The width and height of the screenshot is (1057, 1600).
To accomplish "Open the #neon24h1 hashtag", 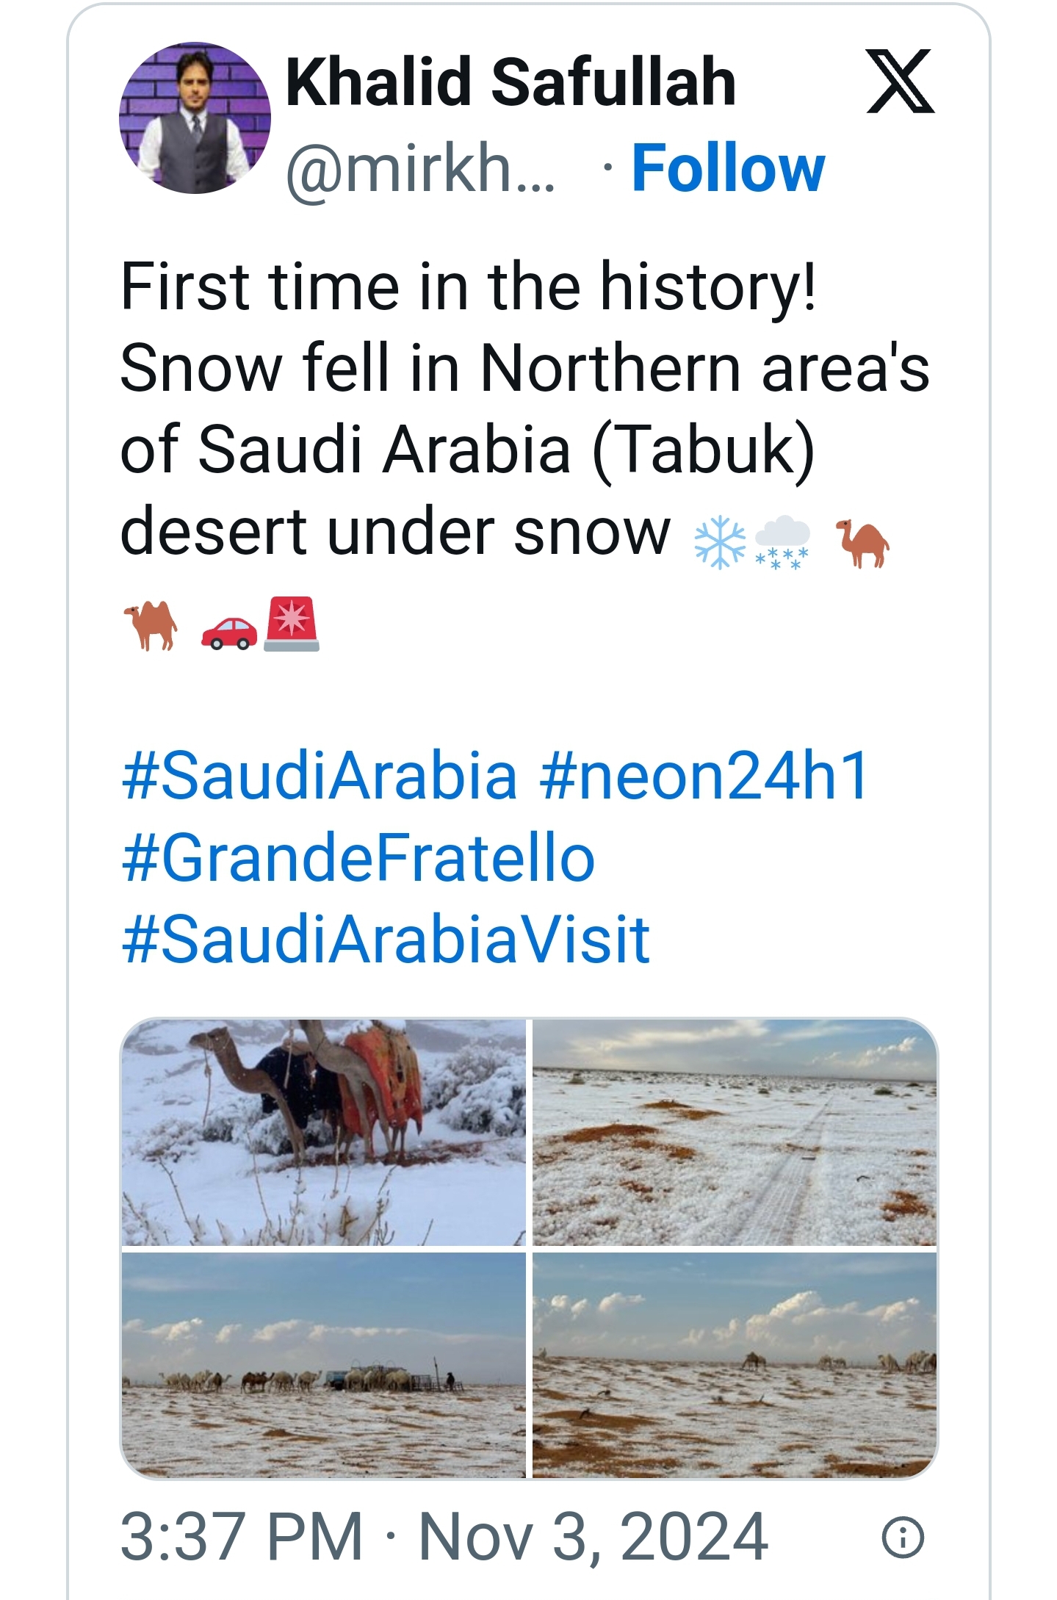I will [x=704, y=775].
